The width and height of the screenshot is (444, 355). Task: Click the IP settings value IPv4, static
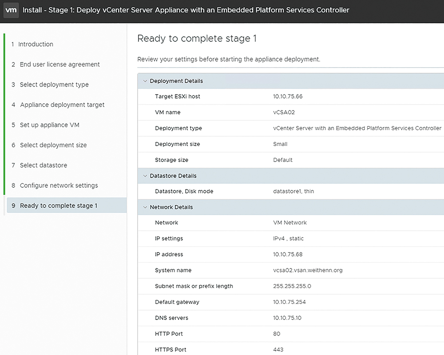[288, 239]
